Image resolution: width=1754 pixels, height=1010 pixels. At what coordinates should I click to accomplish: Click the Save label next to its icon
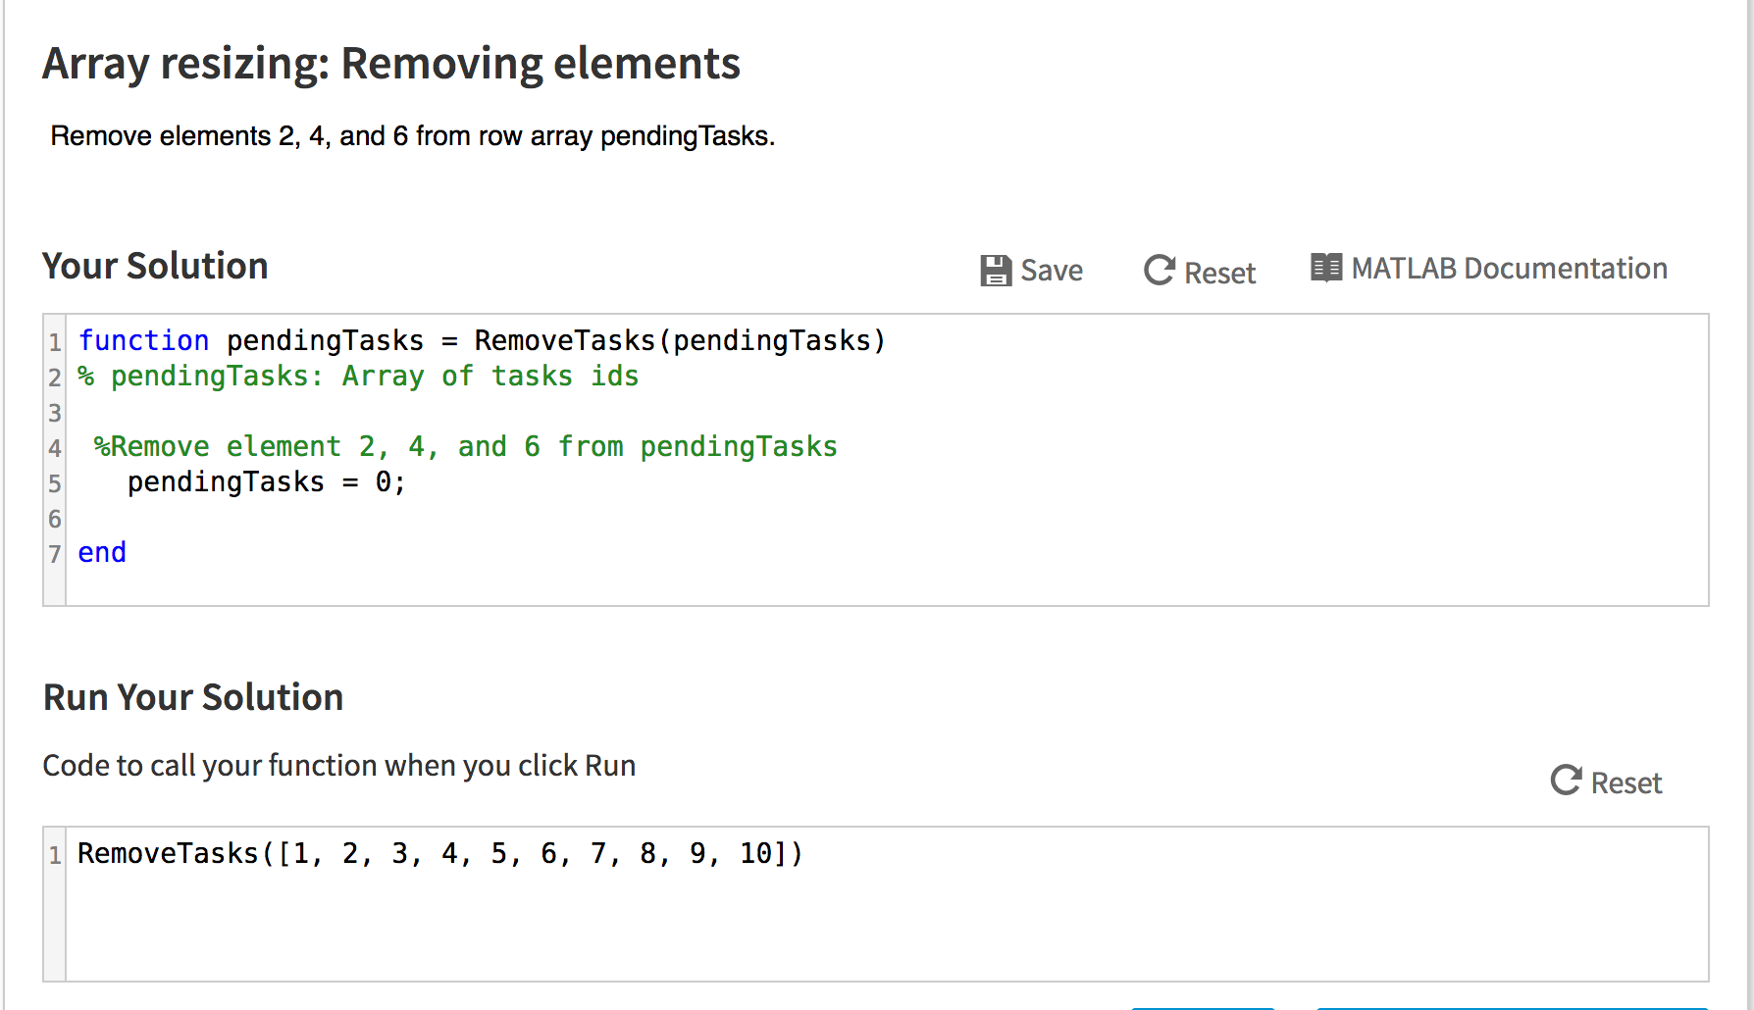(x=1050, y=271)
